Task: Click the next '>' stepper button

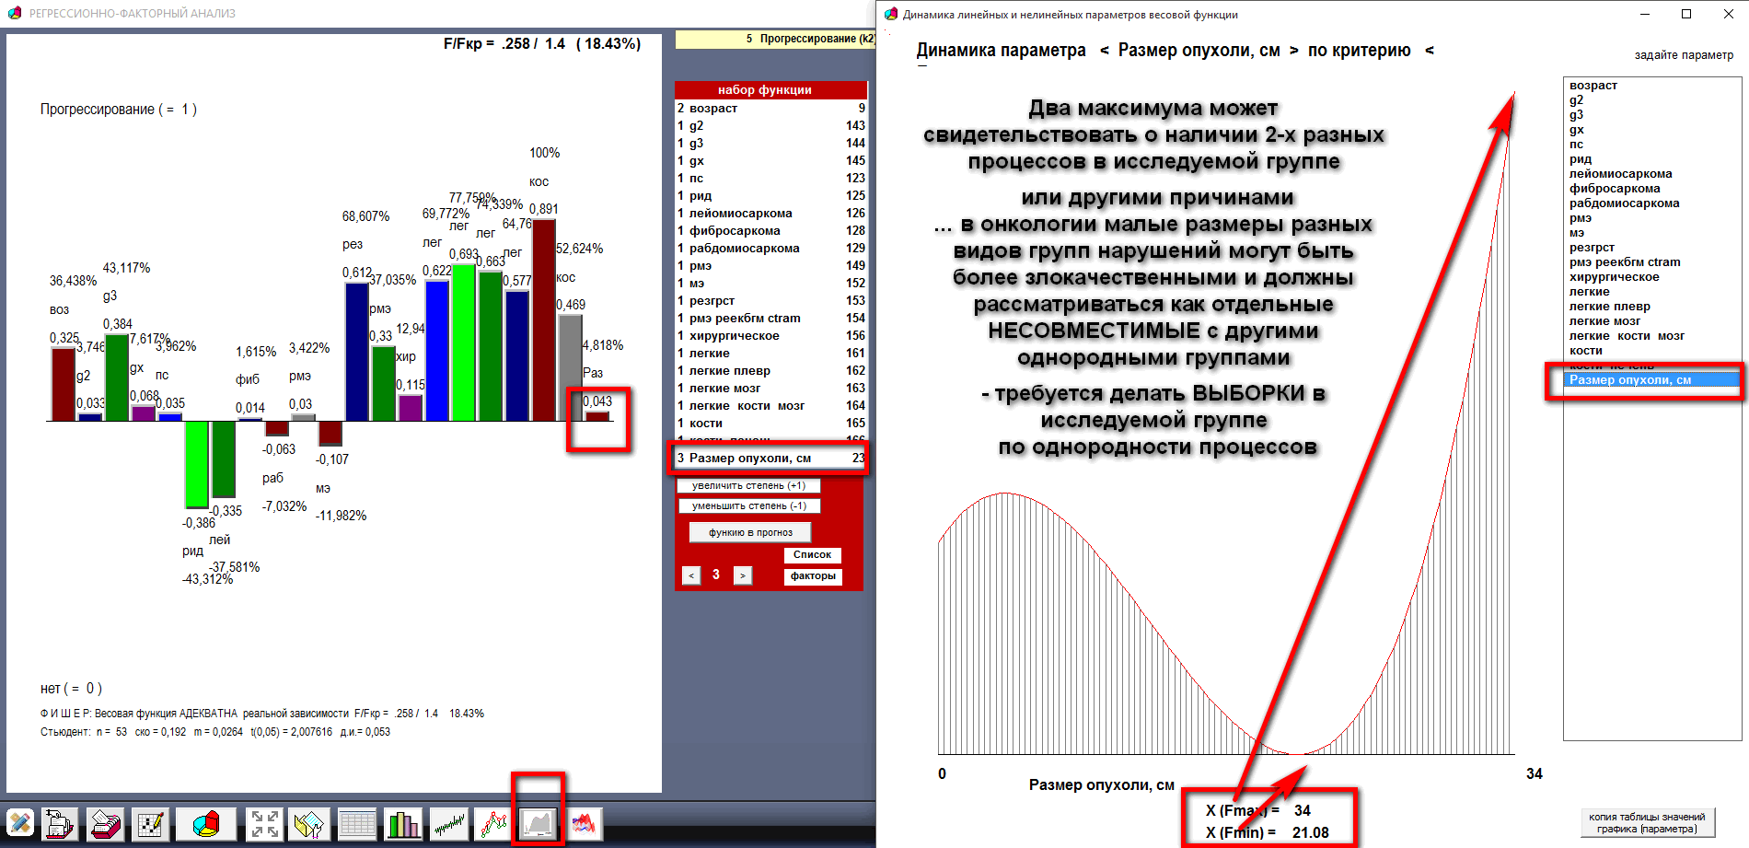Action: click(742, 575)
